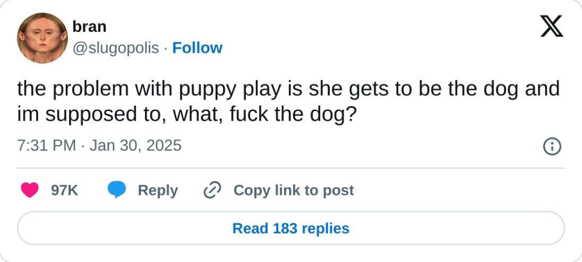582x262 pixels.
Task: Open the info icon next to the timestamp
Action: (x=552, y=146)
